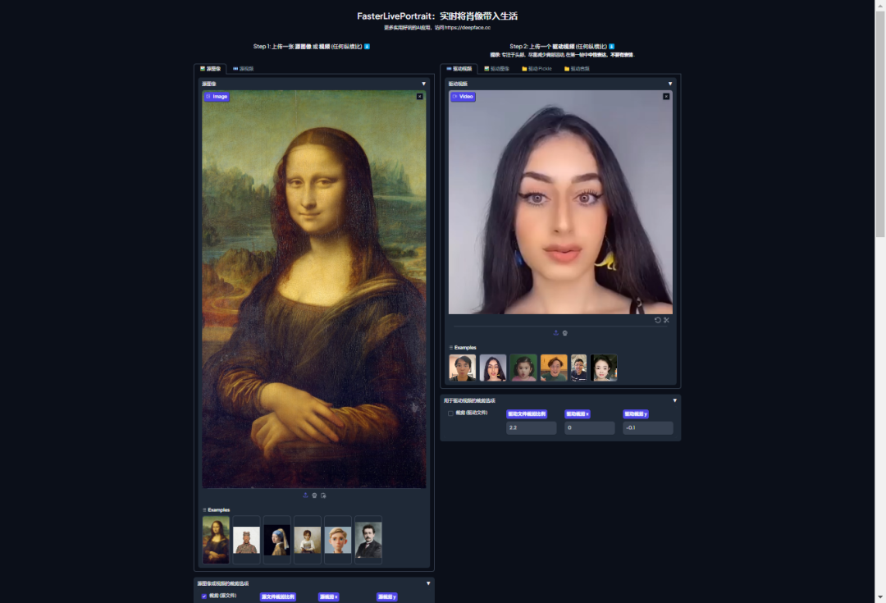Click the Video label badge

pos(463,97)
